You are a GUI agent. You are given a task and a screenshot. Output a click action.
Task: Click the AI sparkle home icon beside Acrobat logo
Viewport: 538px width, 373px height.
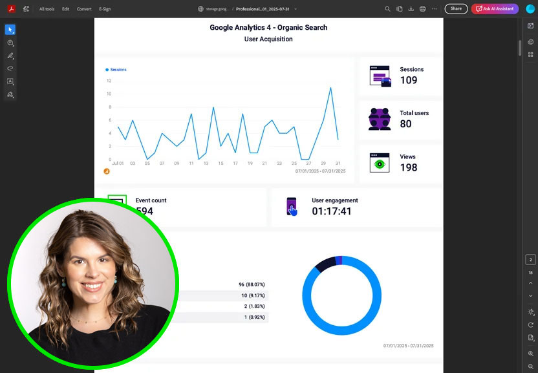point(26,9)
